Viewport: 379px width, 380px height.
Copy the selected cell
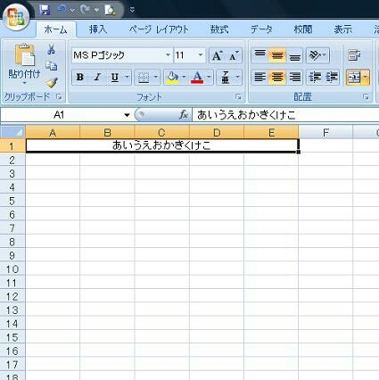pos(51,66)
